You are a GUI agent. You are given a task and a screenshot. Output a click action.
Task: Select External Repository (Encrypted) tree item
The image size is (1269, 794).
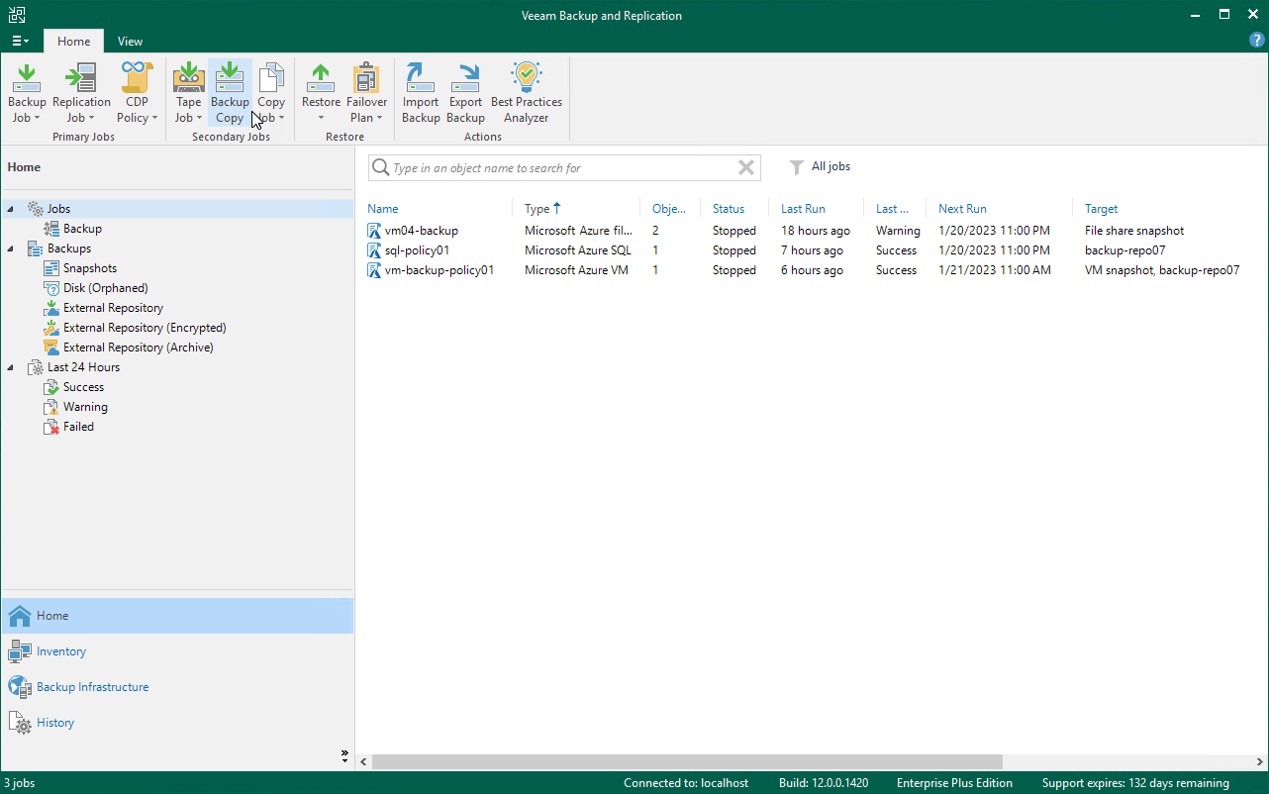coord(145,328)
